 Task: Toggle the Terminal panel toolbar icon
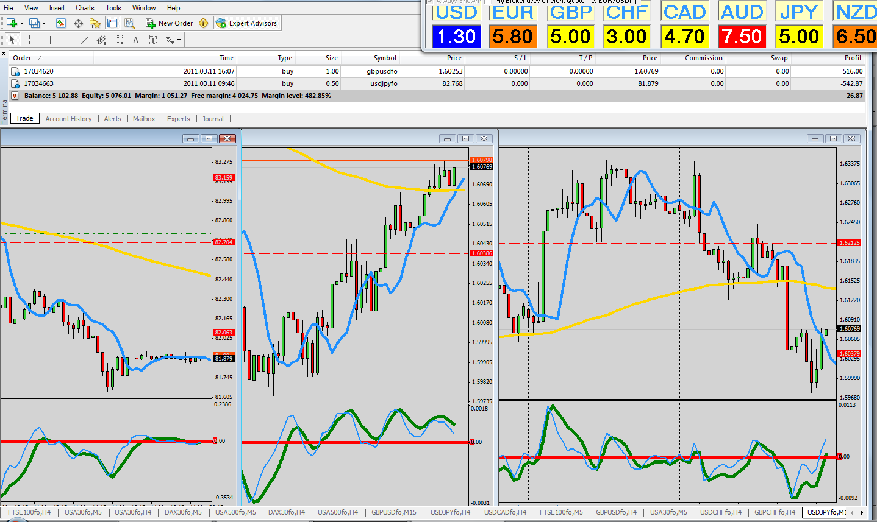(x=112, y=23)
